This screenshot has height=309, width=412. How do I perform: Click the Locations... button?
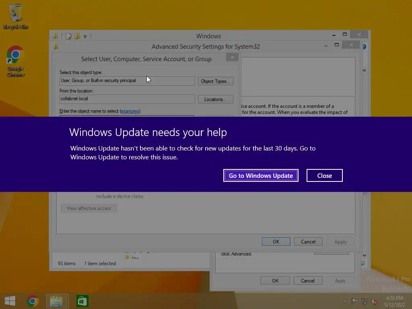216,99
